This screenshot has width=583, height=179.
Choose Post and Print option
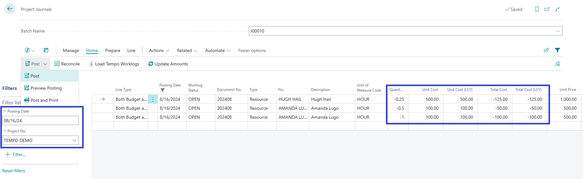click(44, 100)
